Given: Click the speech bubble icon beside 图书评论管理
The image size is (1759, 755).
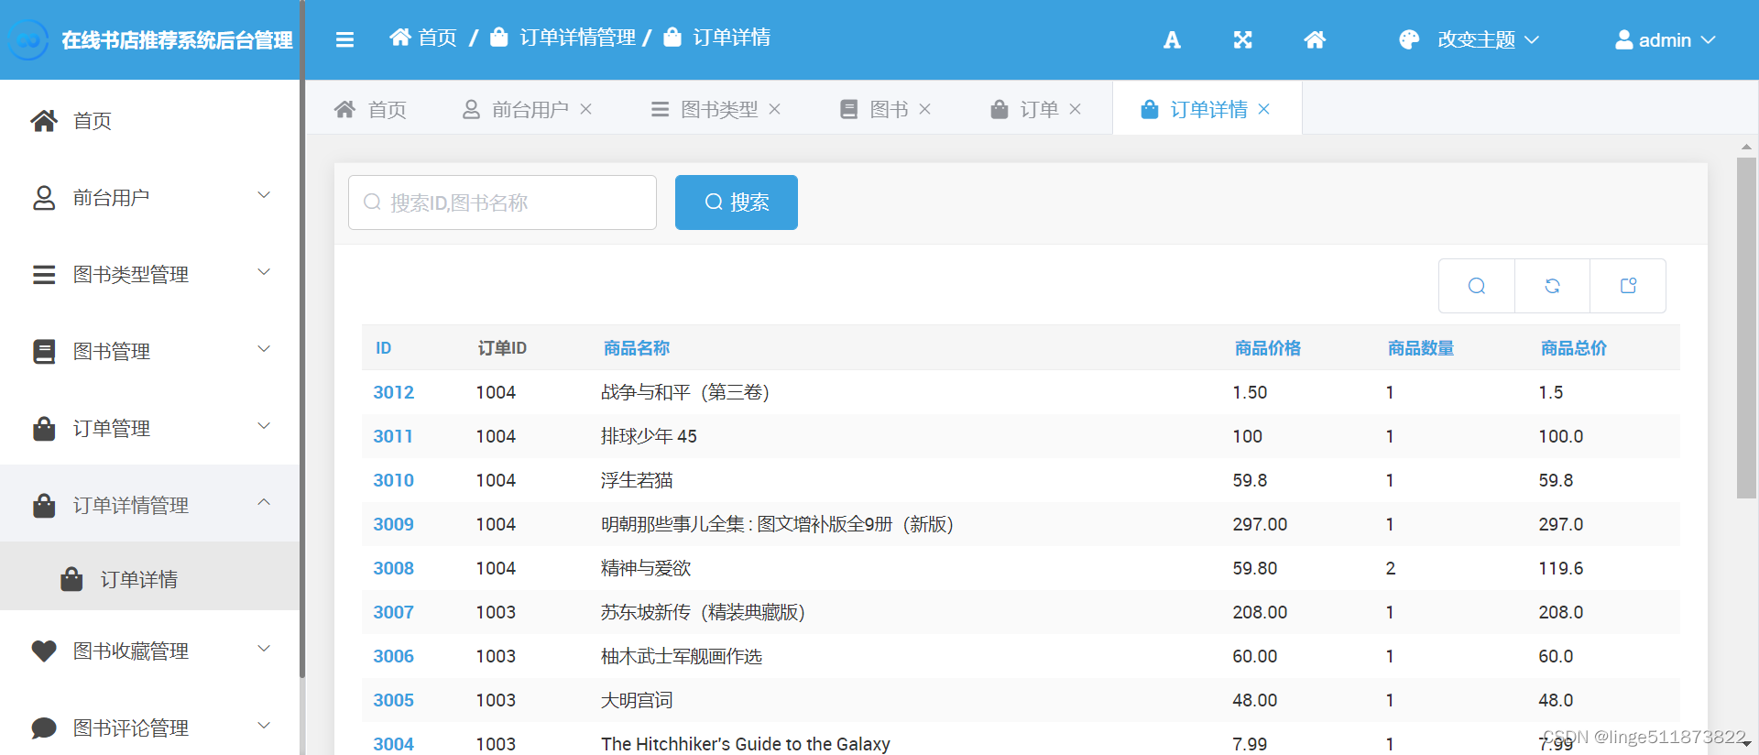Looking at the screenshot, I should click(x=44, y=728).
